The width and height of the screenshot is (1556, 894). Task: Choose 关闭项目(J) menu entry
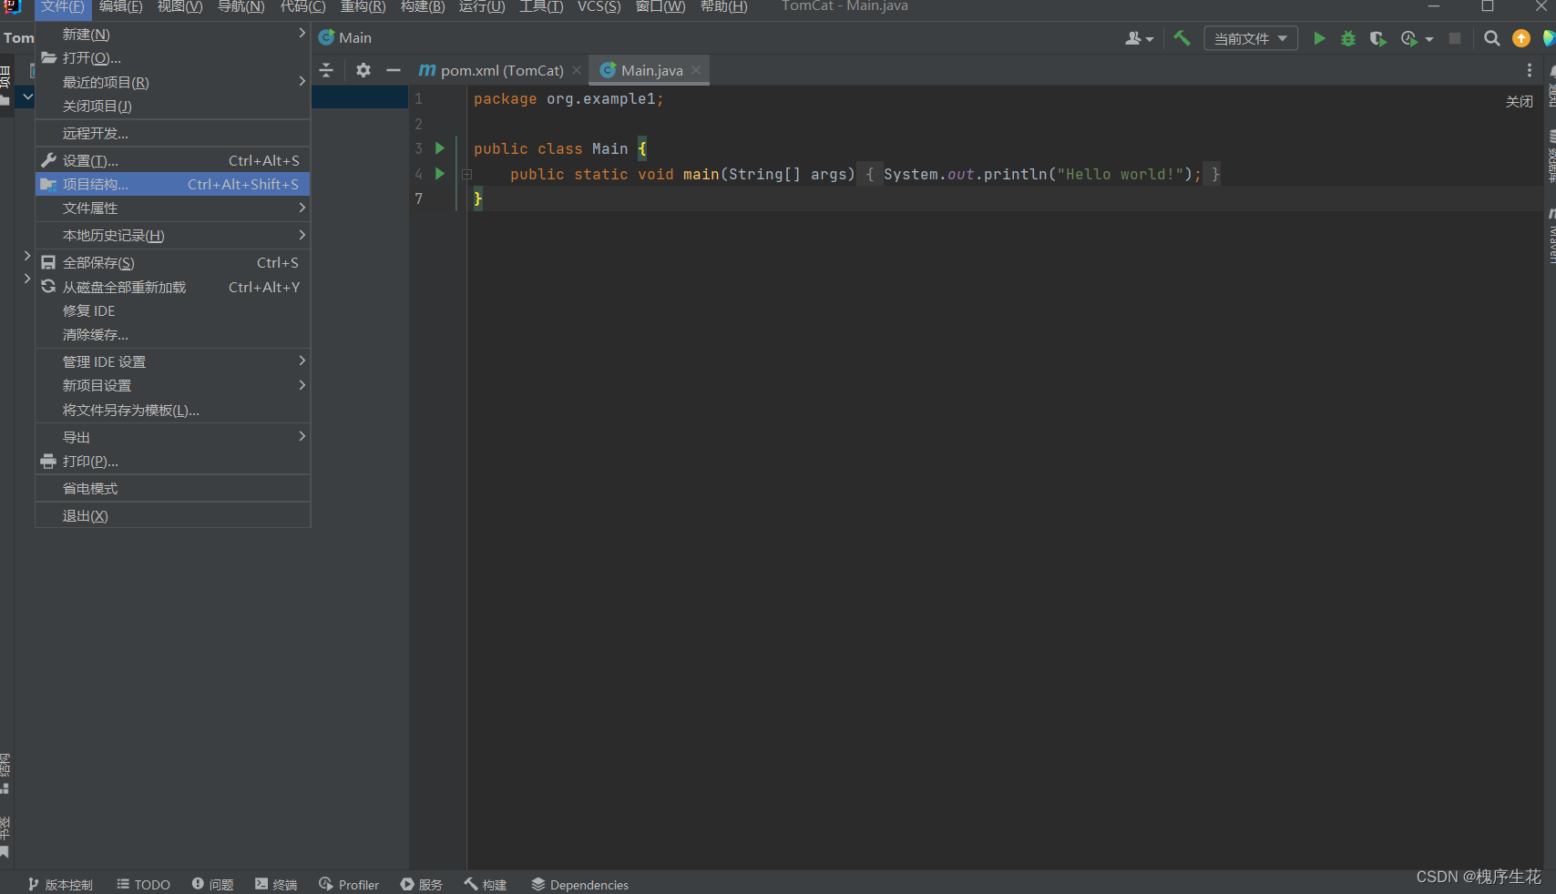173,106
